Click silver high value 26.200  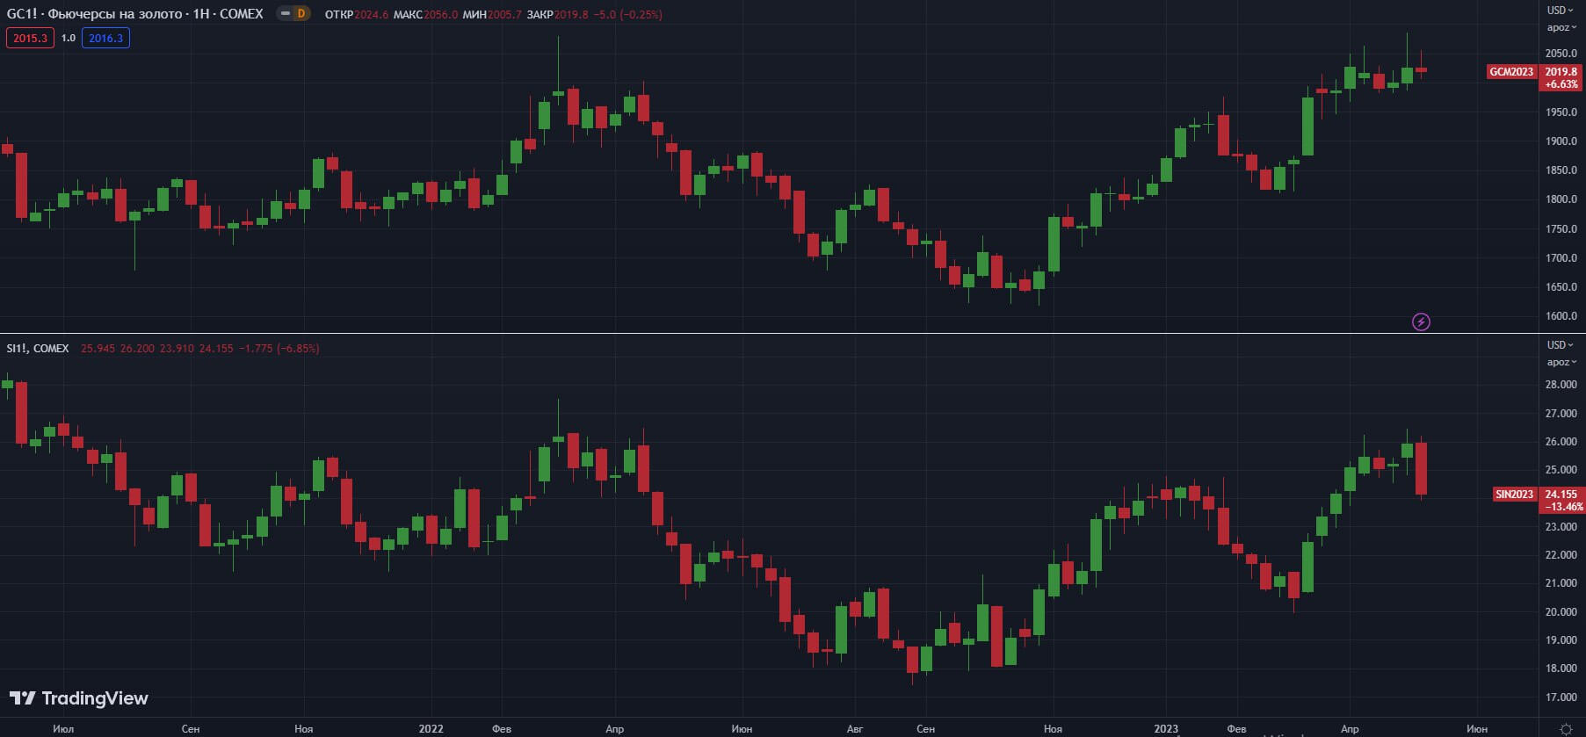tap(137, 349)
